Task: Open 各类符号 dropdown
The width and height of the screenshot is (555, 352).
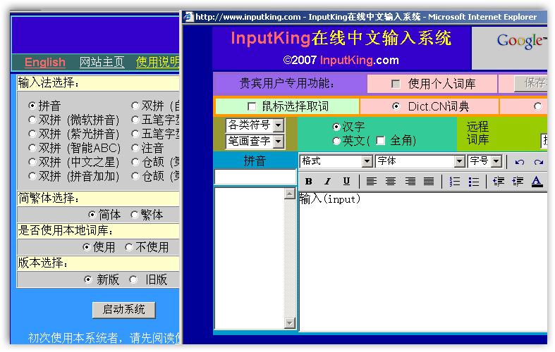Action: 255,125
